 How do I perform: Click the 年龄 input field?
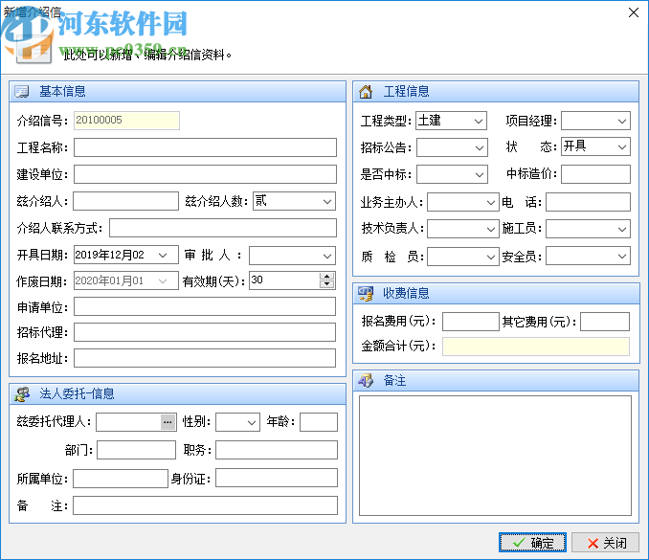[319, 422]
